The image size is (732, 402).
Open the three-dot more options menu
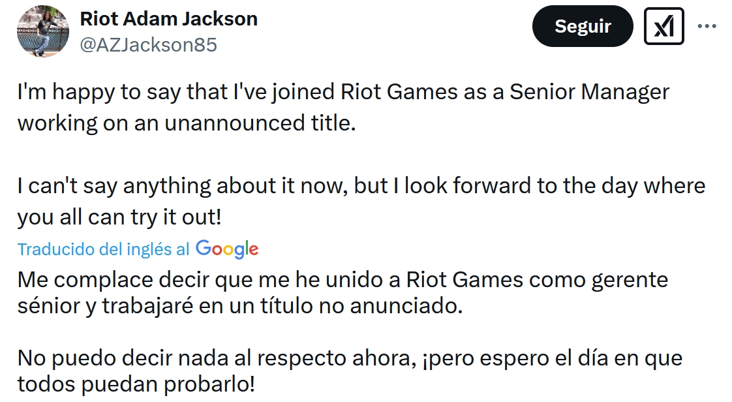point(707,26)
